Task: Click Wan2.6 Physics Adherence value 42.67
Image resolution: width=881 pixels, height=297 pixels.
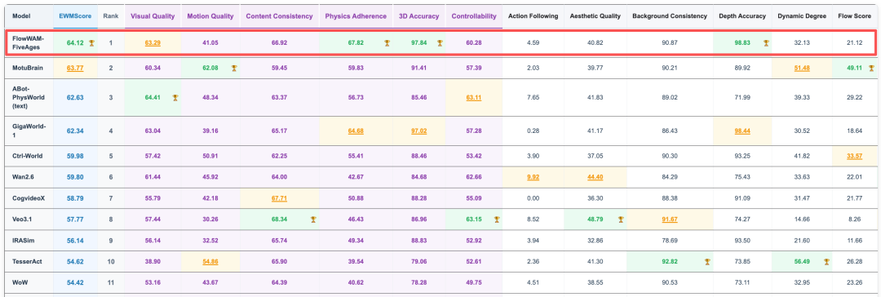Action: click(x=356, y=177)
